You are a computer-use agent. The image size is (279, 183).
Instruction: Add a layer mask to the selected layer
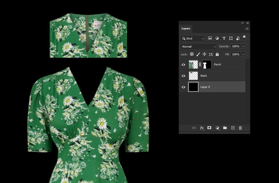[209, 128]
